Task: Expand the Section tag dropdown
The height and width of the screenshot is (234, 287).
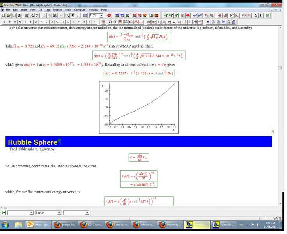Action: click(59, 213)
